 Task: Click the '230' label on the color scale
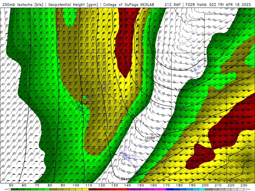pyautogui.click(x=244, y=185)
